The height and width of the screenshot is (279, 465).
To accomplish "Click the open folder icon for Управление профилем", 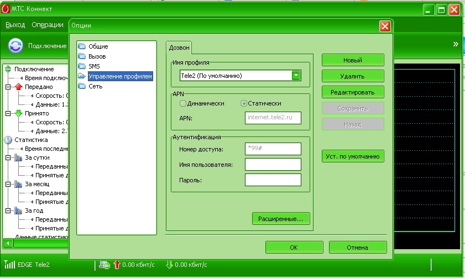I will click(x=81, y=76).
